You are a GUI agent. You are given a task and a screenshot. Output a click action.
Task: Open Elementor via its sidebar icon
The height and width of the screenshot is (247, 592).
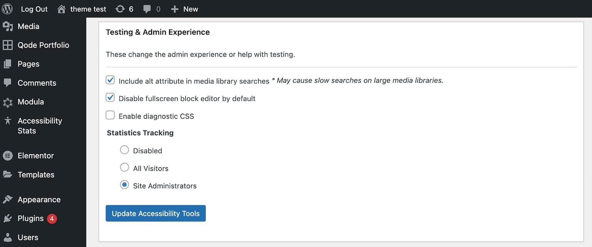[8, 155]
